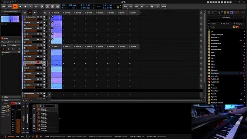The image size is (247, 139).
Task: Select the purple browser category icon
Action: coord(231,13)
